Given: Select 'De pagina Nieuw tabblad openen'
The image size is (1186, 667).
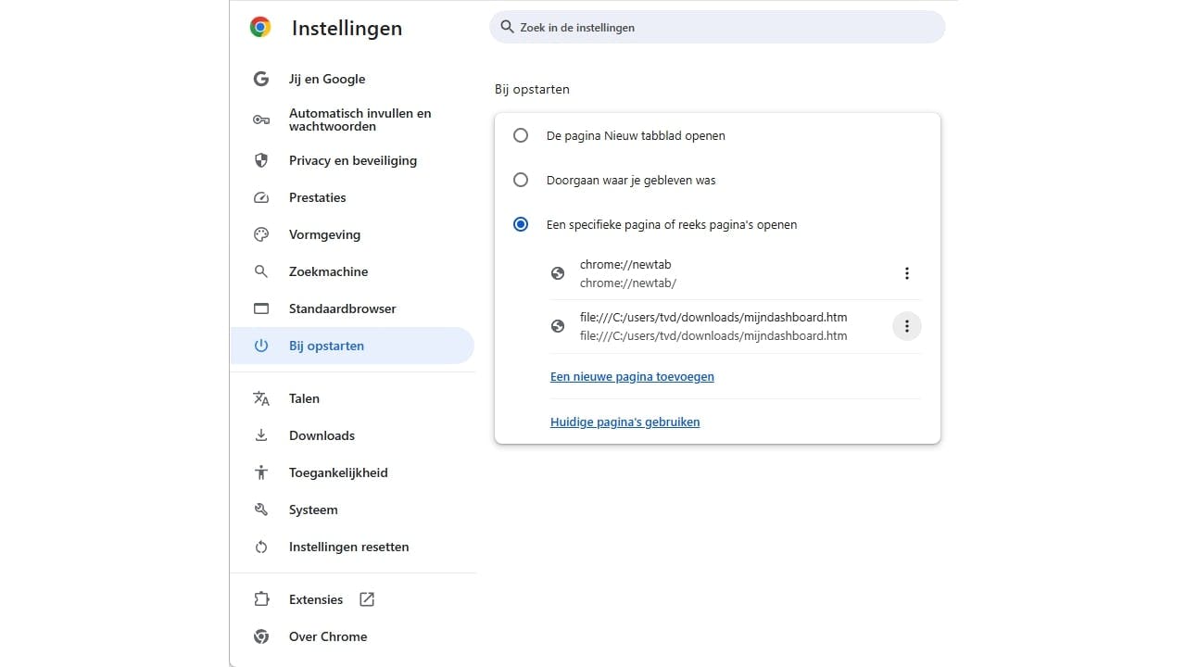Looking at the screenshot, I should tap(521, 135).
